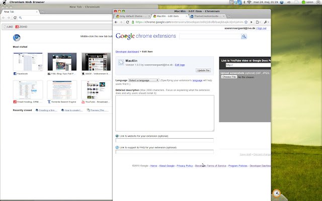Click the Sign out link
Screen dimensions: 322x201
[262, 29]
